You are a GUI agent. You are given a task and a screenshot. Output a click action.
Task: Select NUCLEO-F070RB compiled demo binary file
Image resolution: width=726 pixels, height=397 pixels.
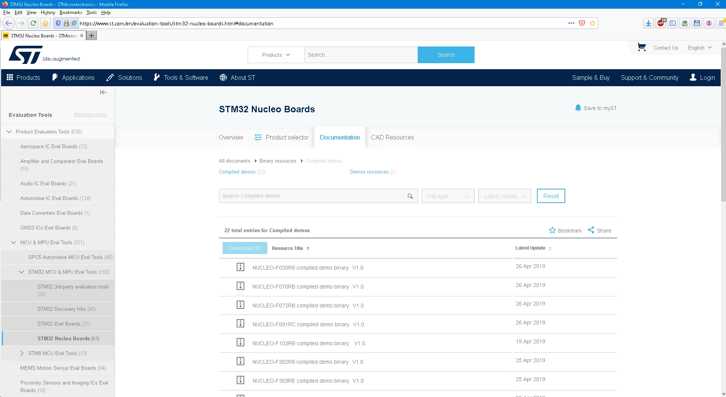(240, 286)
